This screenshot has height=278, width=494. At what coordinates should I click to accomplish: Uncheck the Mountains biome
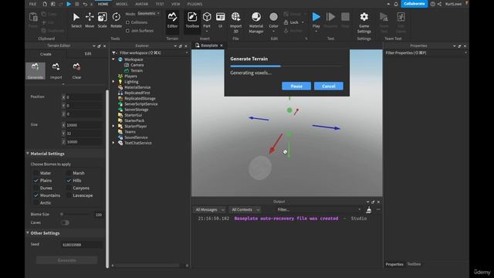click(x=36, y=195)
